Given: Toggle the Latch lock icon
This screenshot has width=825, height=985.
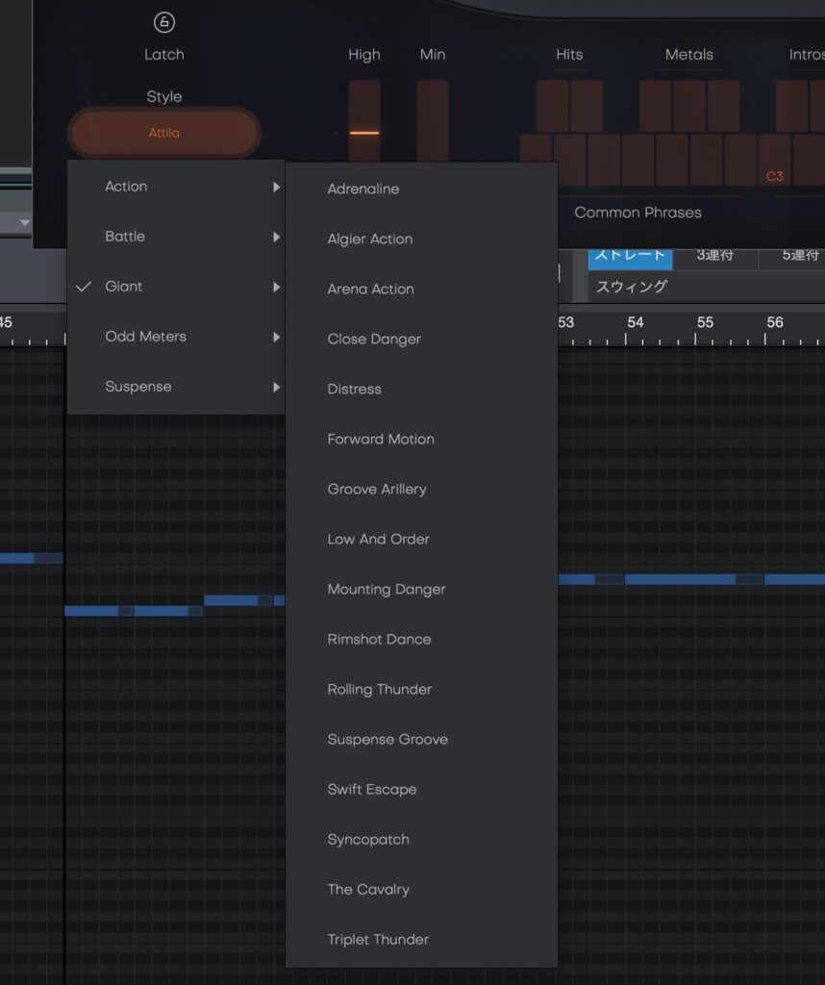Looking at the screenshot, I should click(x=164, y=22).
